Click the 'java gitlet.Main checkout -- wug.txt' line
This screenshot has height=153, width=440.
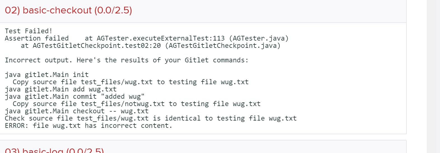click(77, 111)
